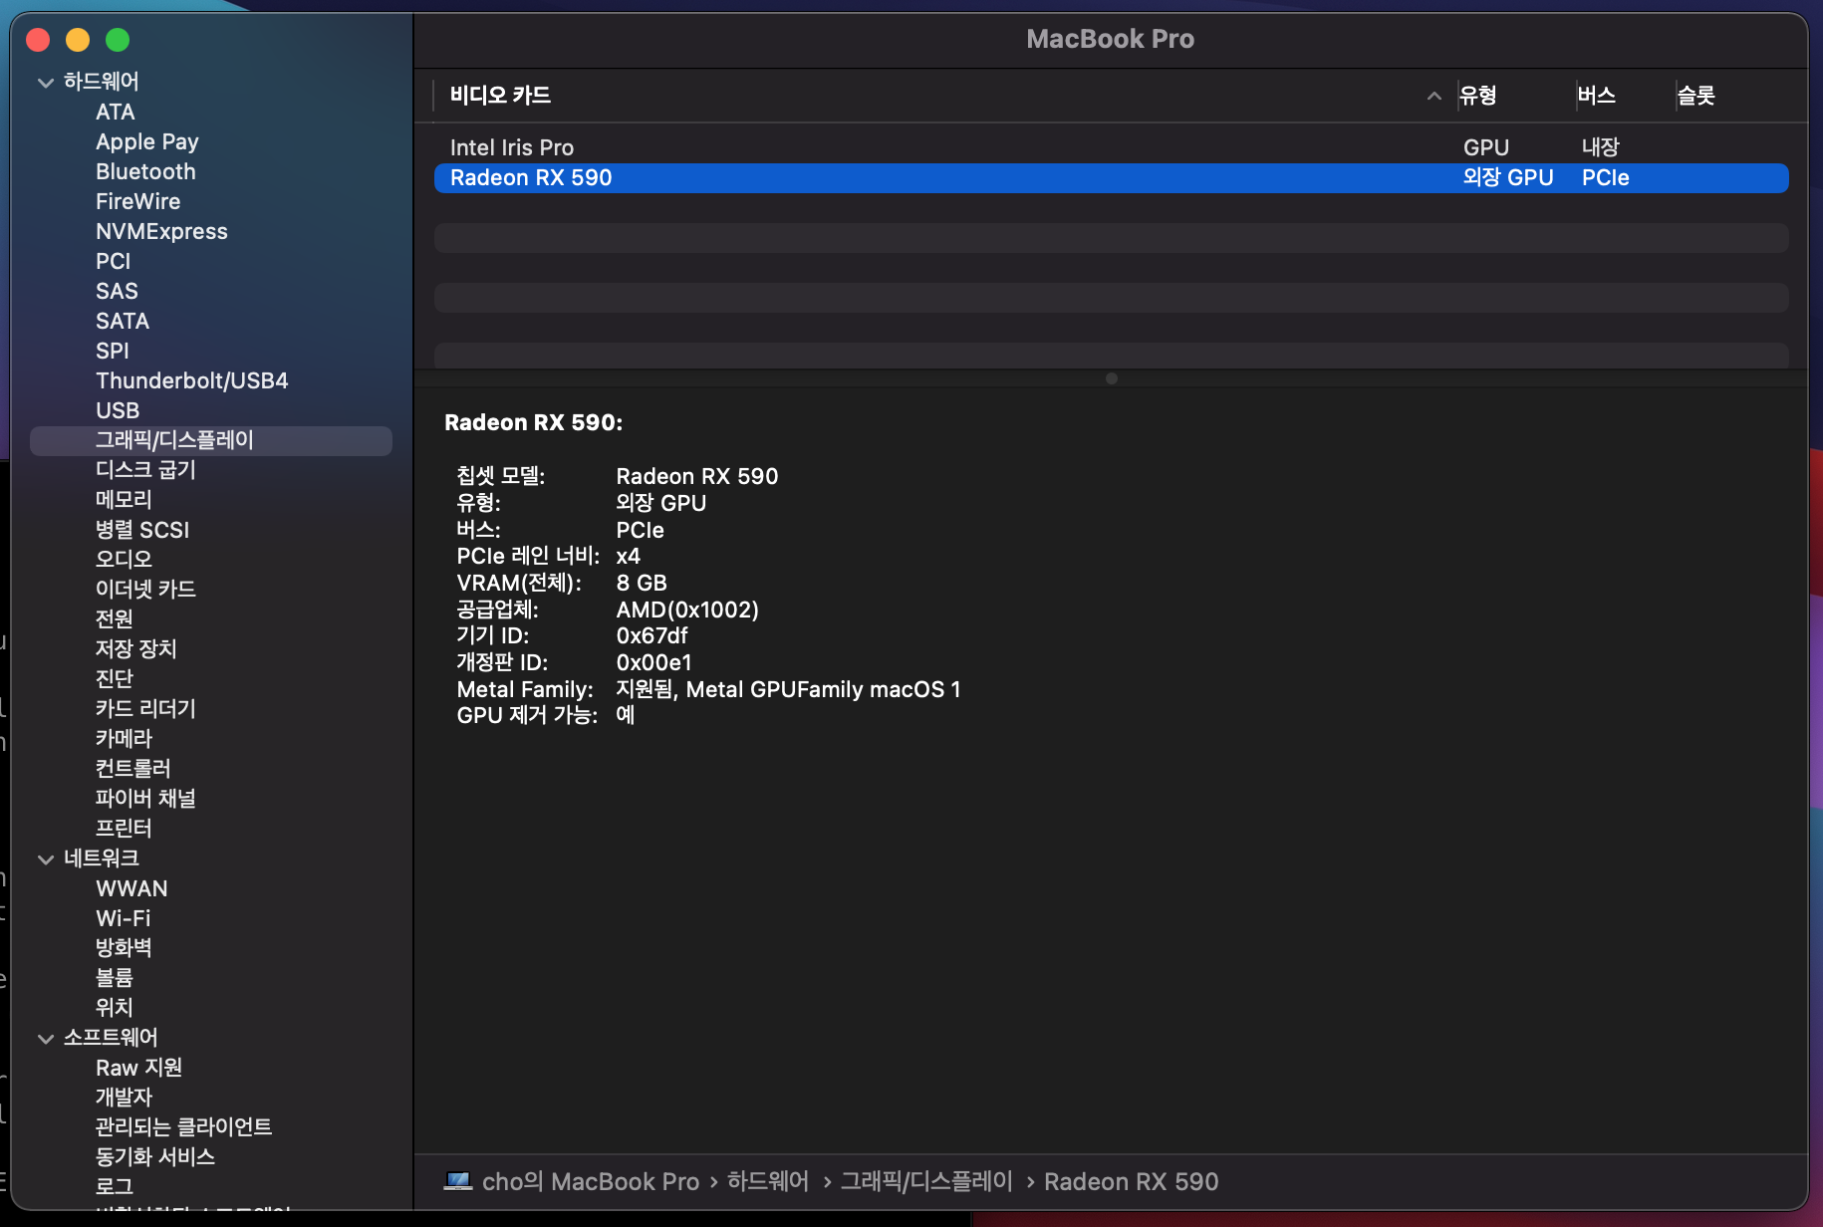Select 그래픽/디스플레이 in the sidebar
Image resolution: width=1823 pixels, height=1227 pixels.
[x=211, y=441]
